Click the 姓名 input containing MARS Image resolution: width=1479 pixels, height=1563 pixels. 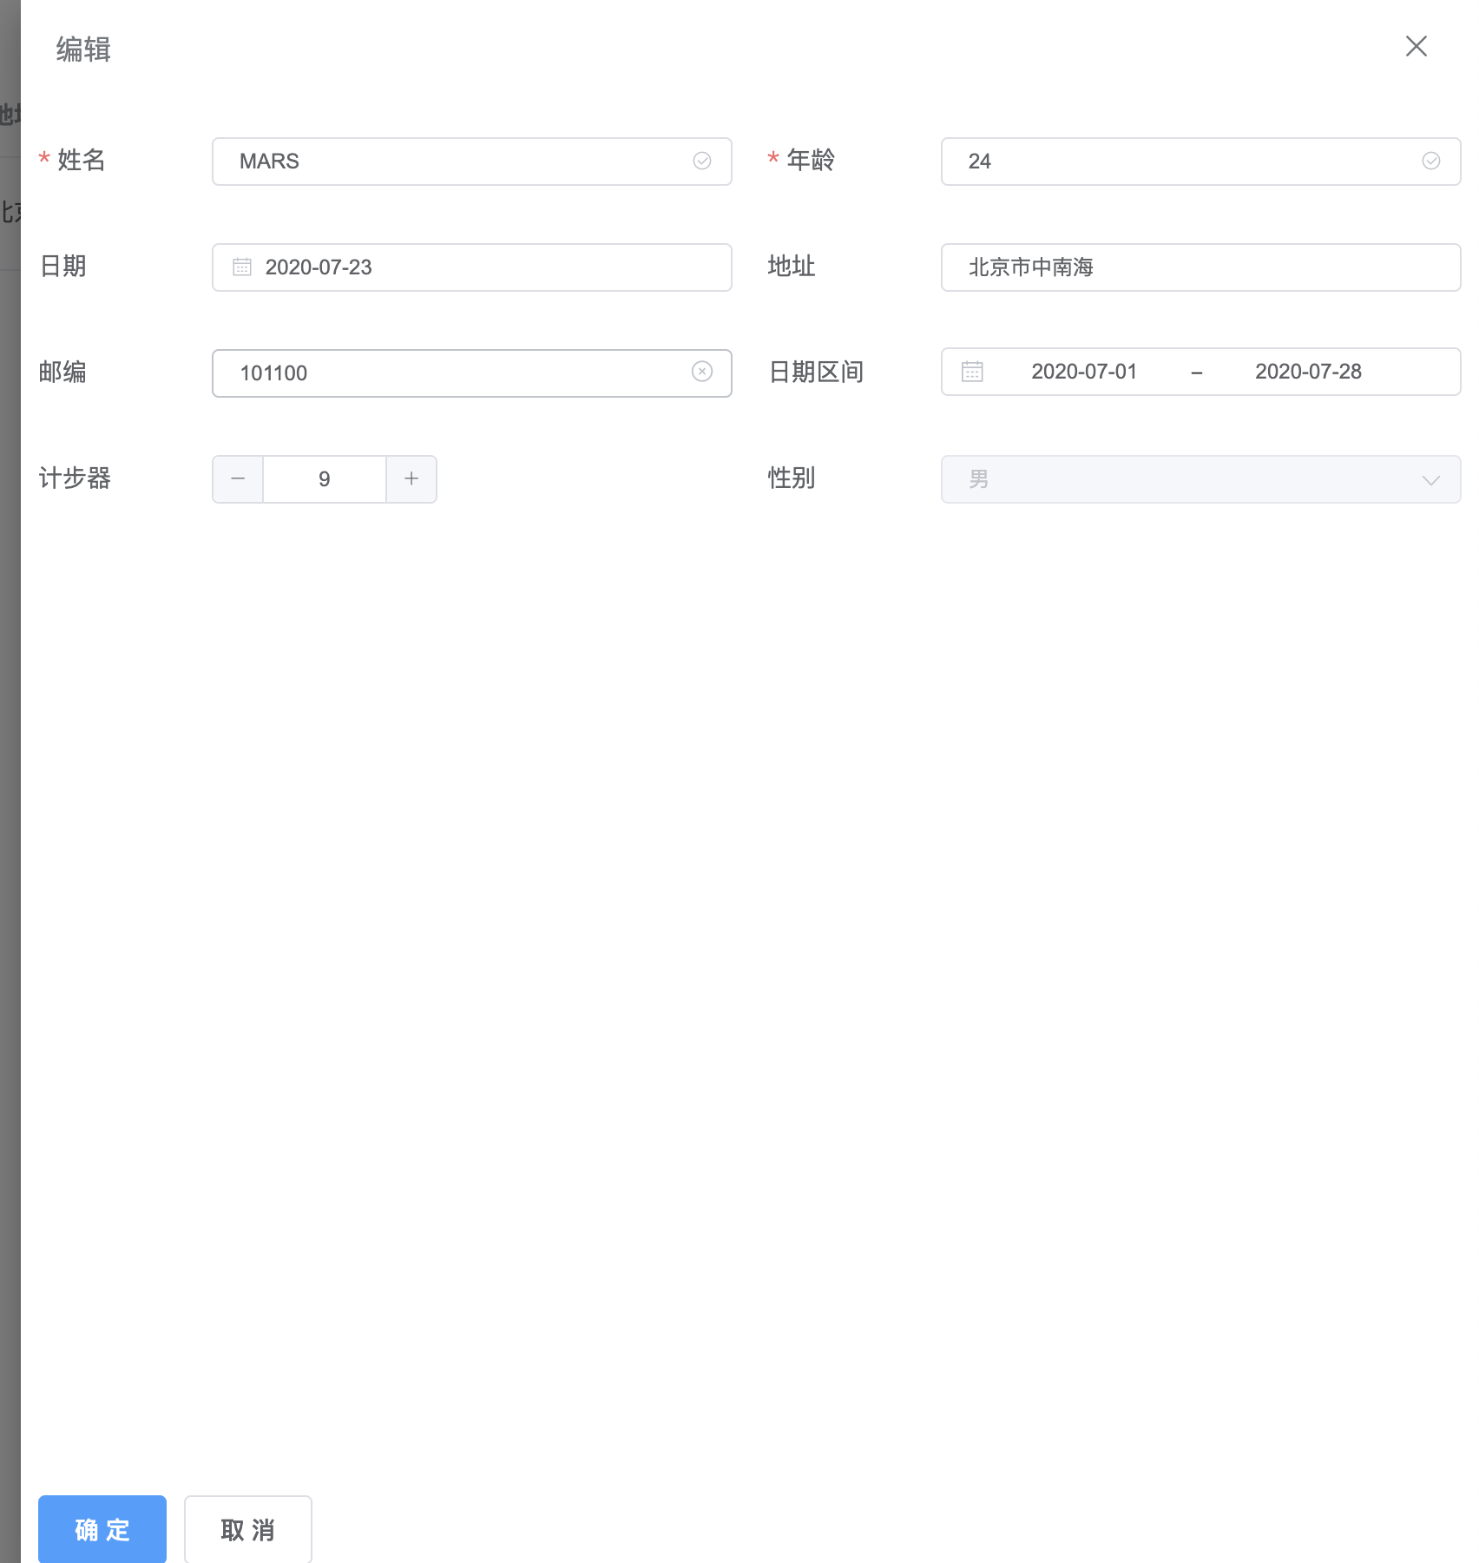471,162
